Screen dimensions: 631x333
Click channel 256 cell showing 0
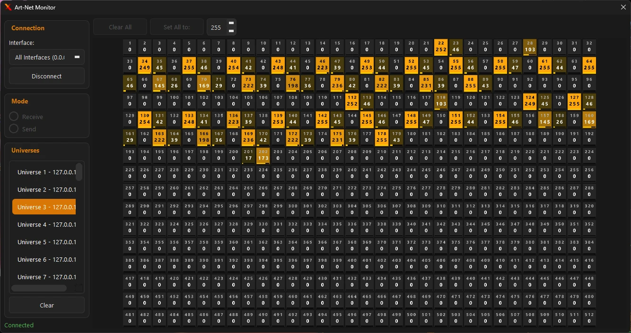pyautogui.click(x=589, y=173)
